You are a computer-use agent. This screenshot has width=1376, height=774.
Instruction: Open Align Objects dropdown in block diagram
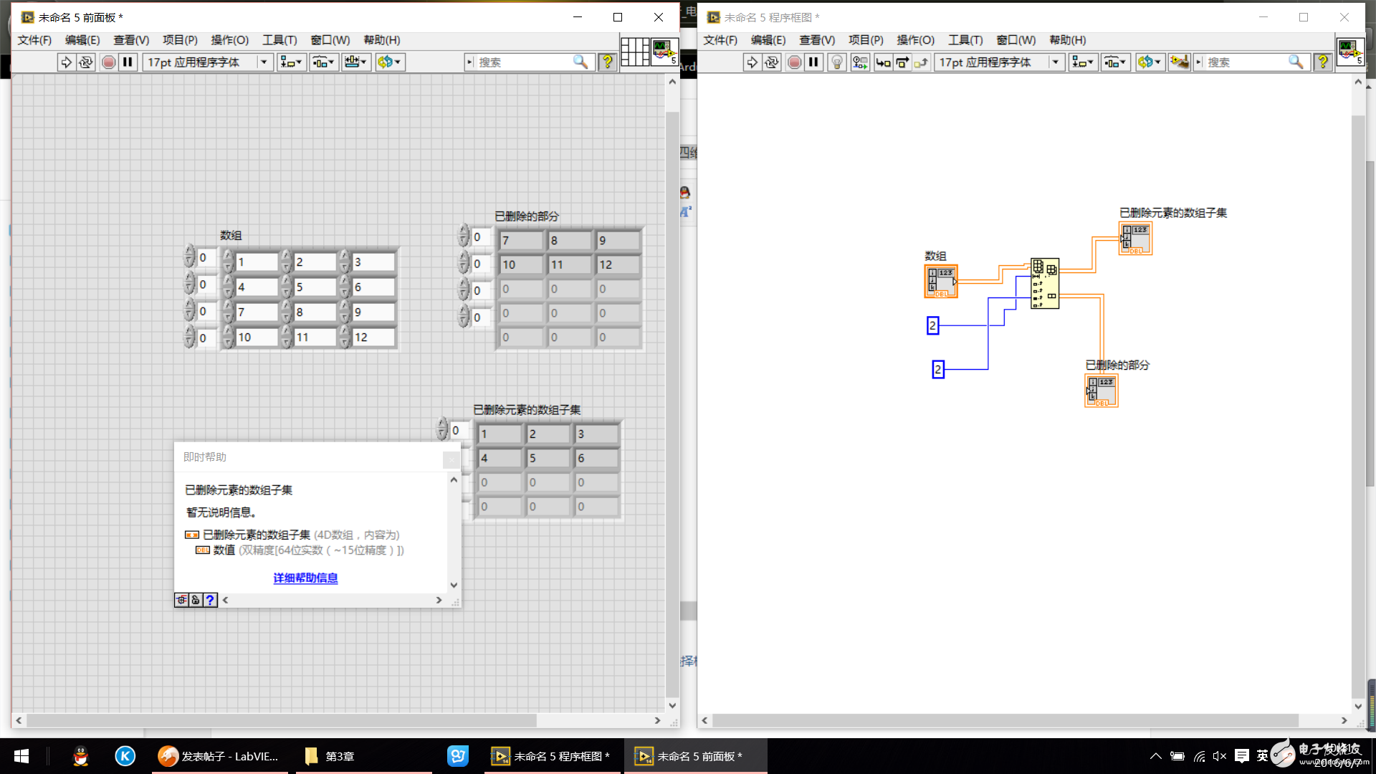point(1083,62)
